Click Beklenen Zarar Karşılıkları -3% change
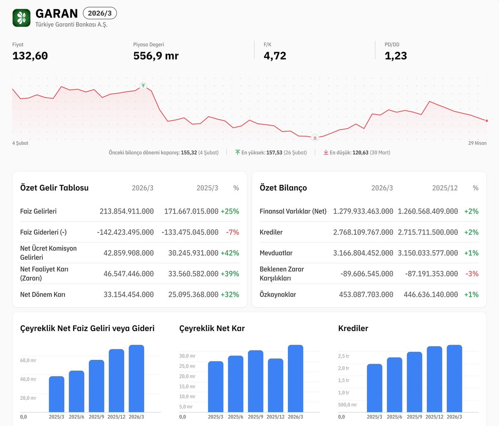This screenshot has width=499, height=426. coord(472,274)
